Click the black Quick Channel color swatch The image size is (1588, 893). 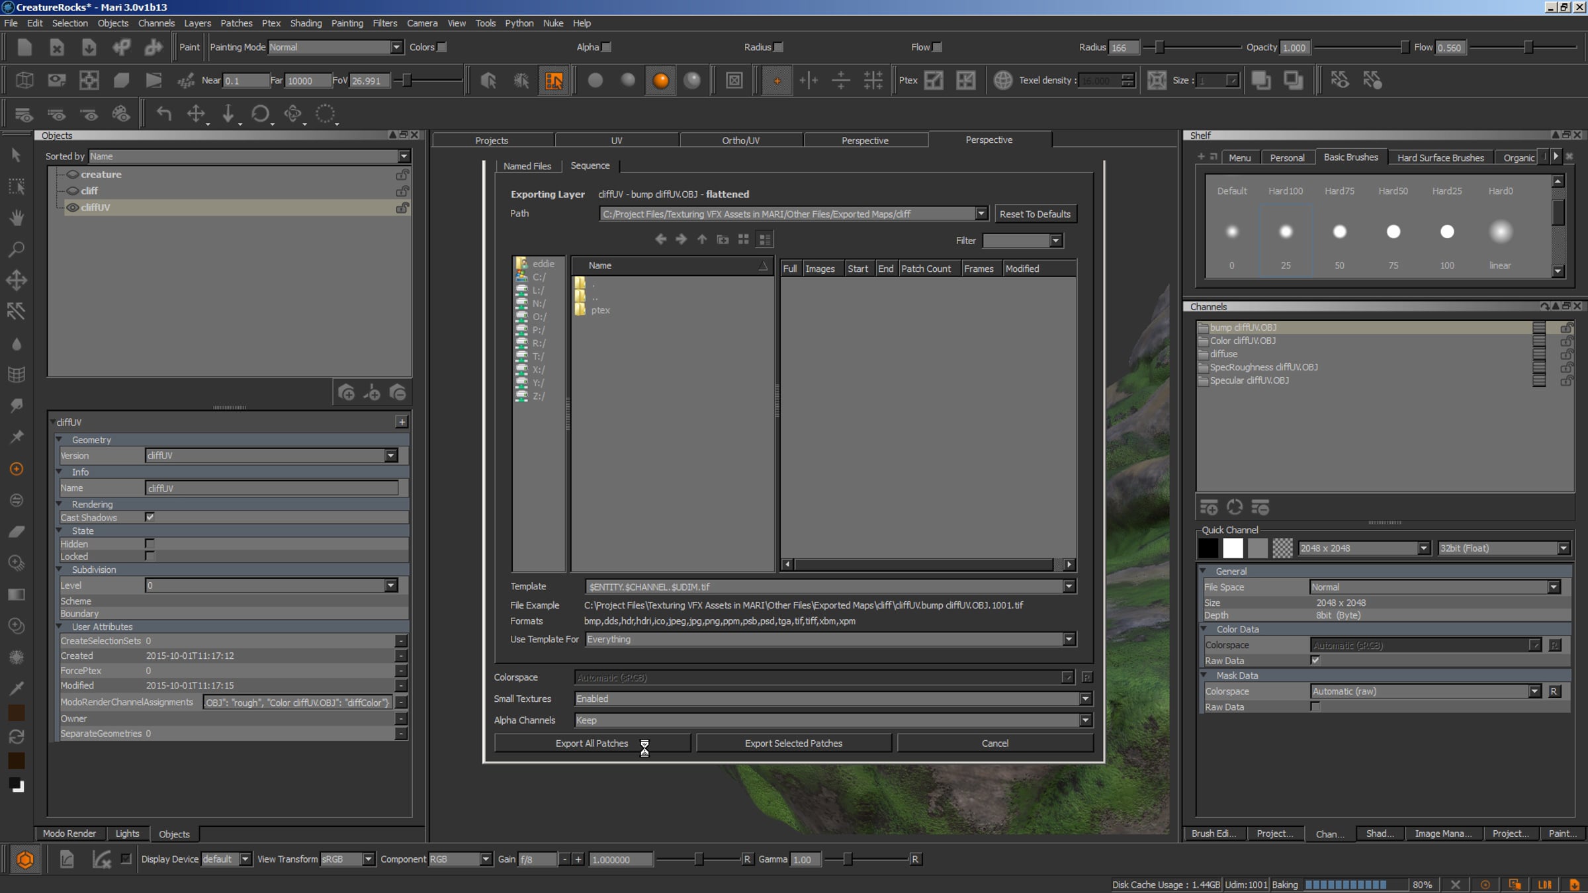point(1208,548)
